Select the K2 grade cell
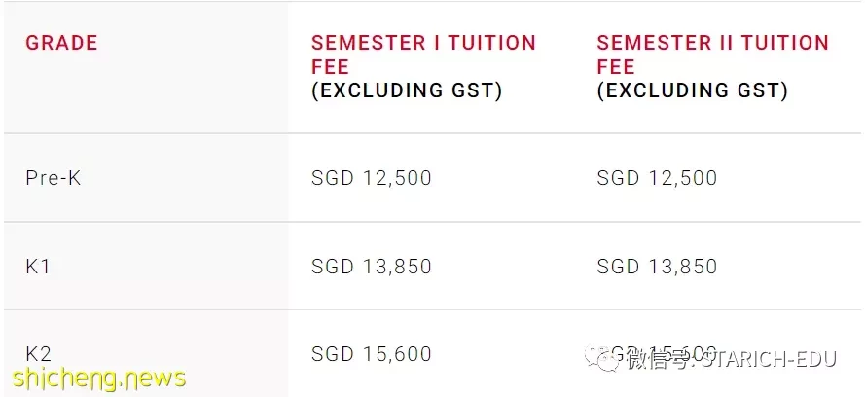This screenshot has width=865, height=397. click(x=38, y=354)
